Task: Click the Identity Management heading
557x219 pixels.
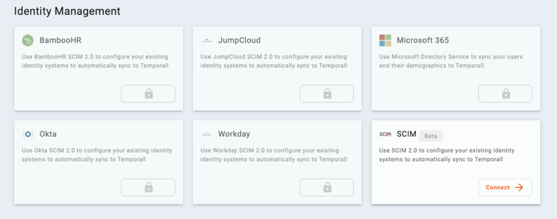Action: click(x=67, y=11)
